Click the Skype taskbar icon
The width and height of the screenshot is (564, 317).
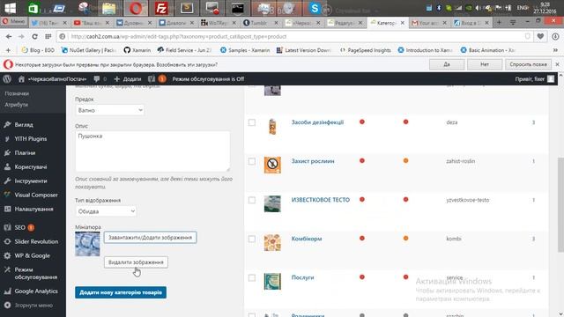pos(315,8)
